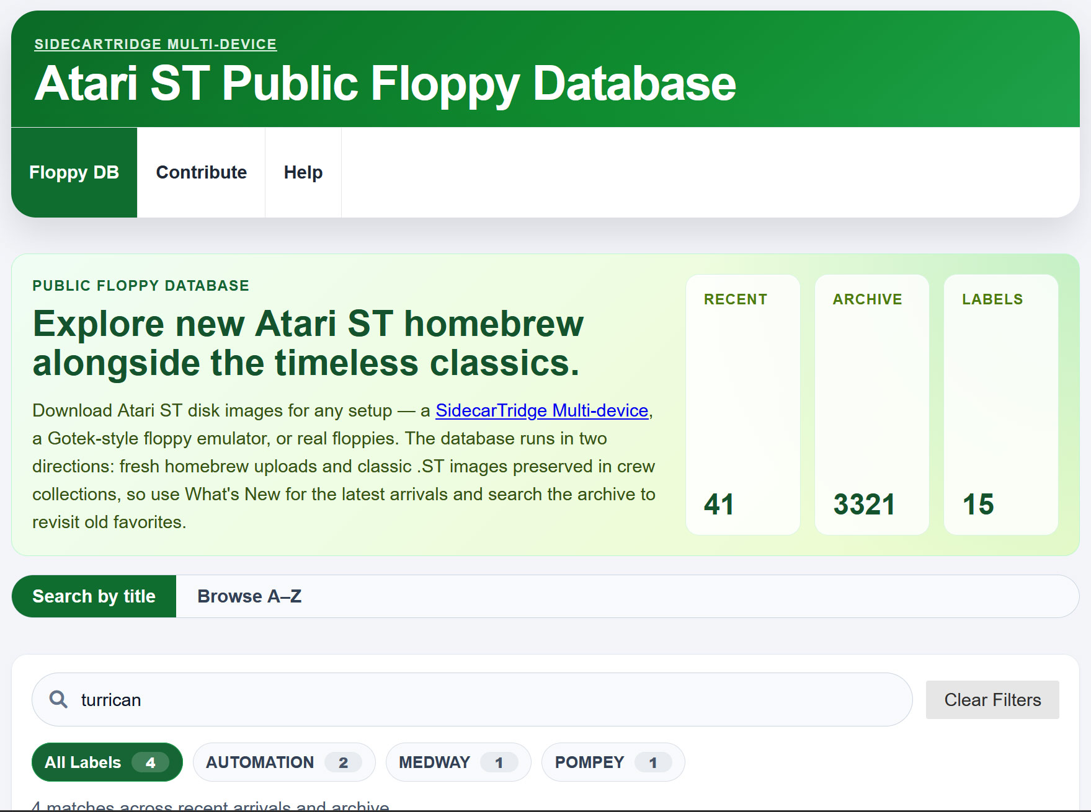The height and width of the screenshot is (812, 1091).
Task: Click the Explore new Atari ST homebrew heading
Action: [308, 343]
